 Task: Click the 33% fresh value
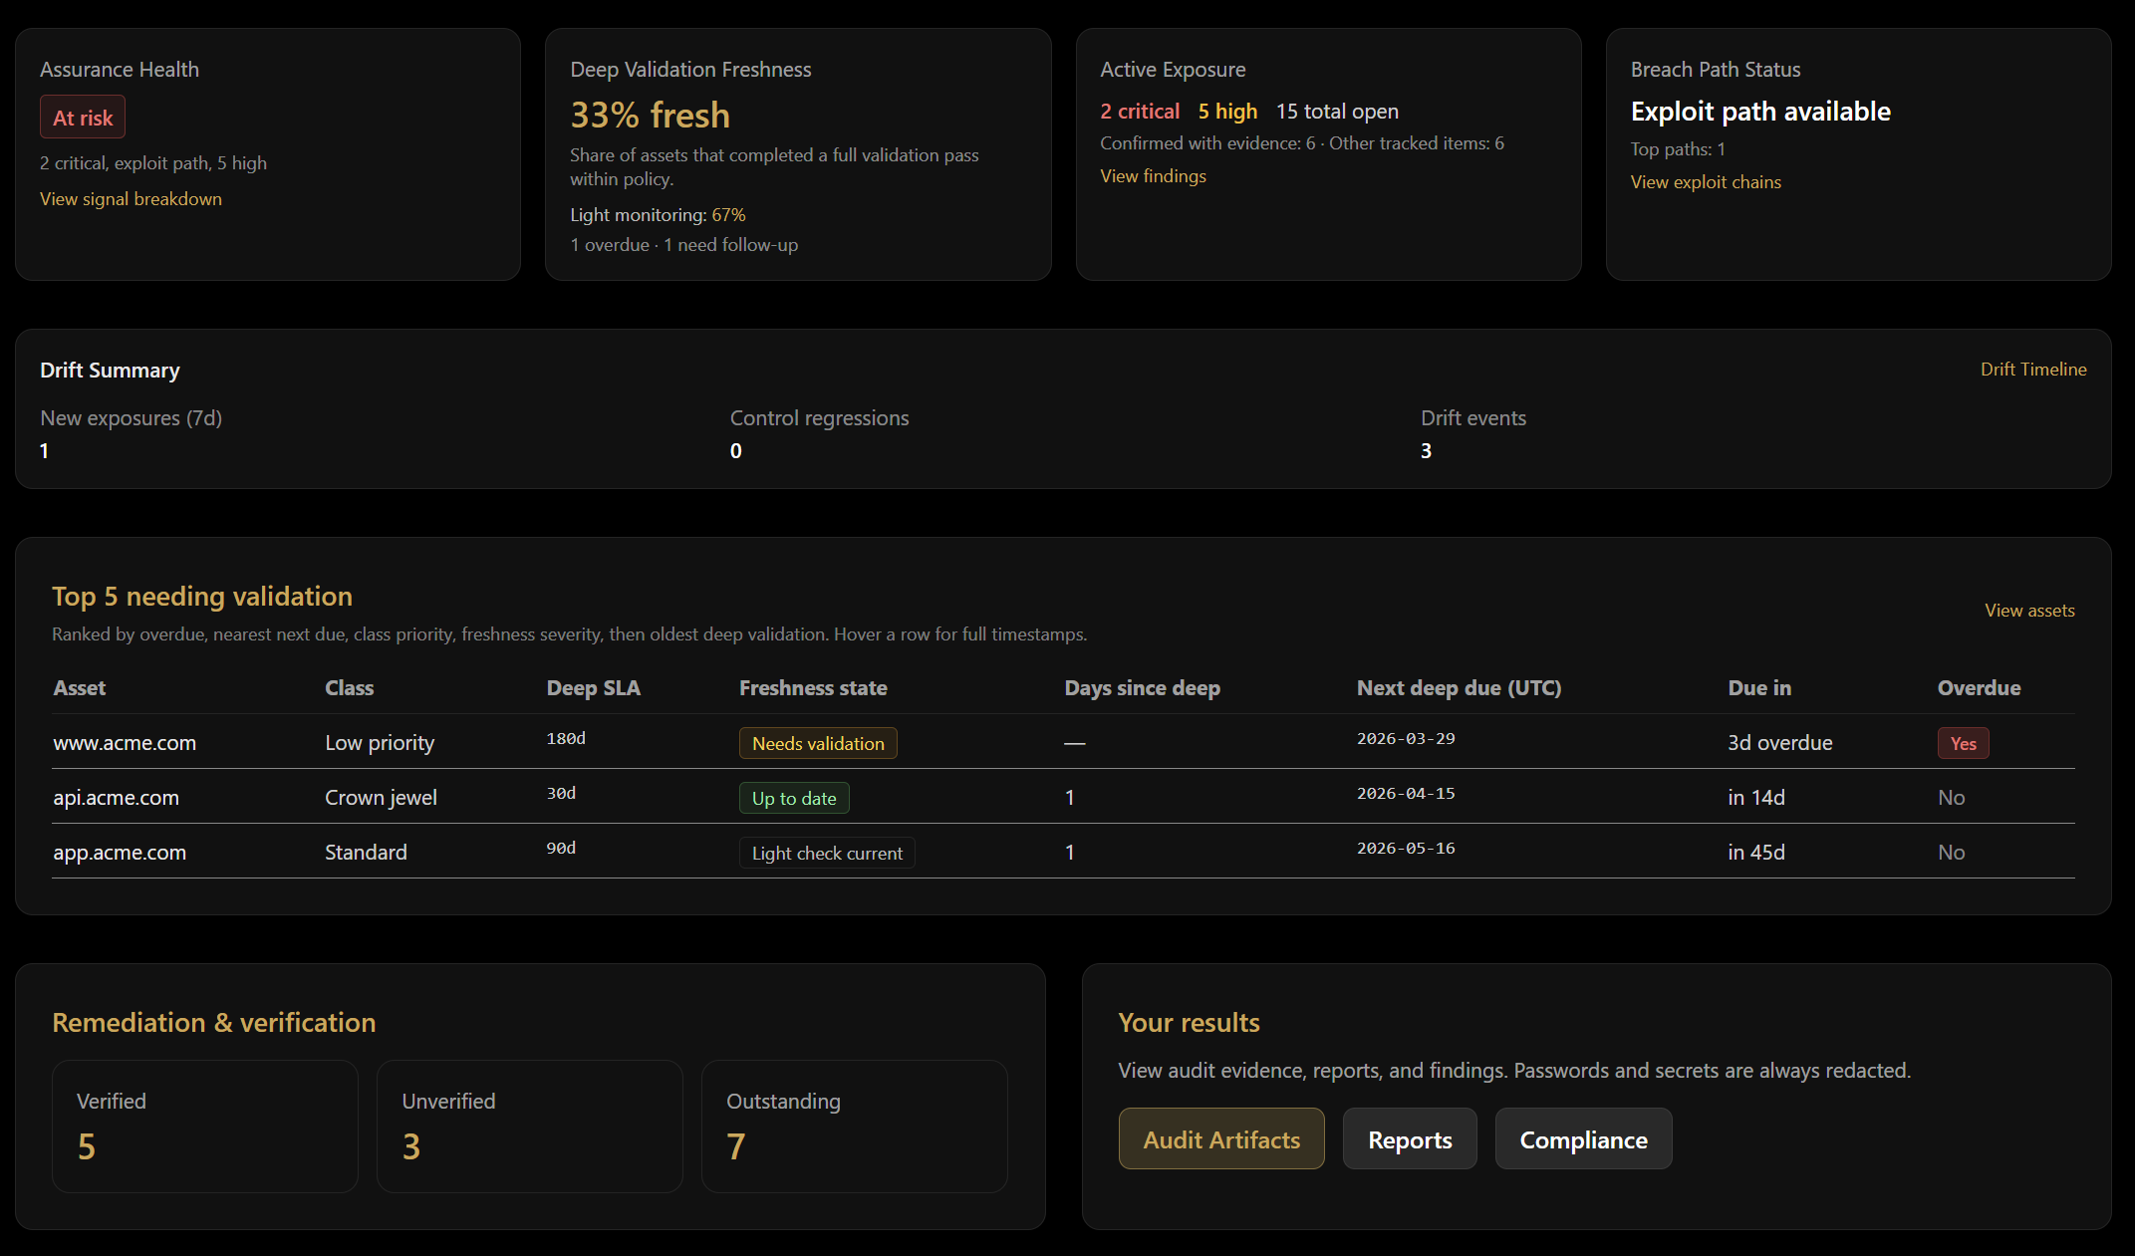pyautogui.click(x=650, y=115)
